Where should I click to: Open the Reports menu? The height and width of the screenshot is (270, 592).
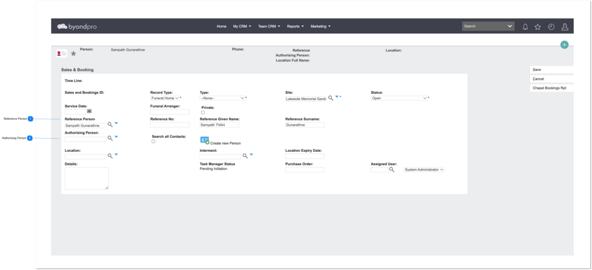pos(295,27)
